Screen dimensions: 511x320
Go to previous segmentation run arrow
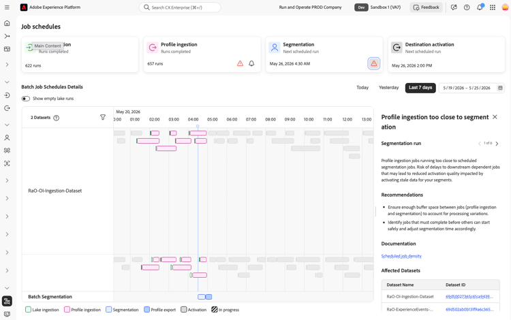point(480,144)
